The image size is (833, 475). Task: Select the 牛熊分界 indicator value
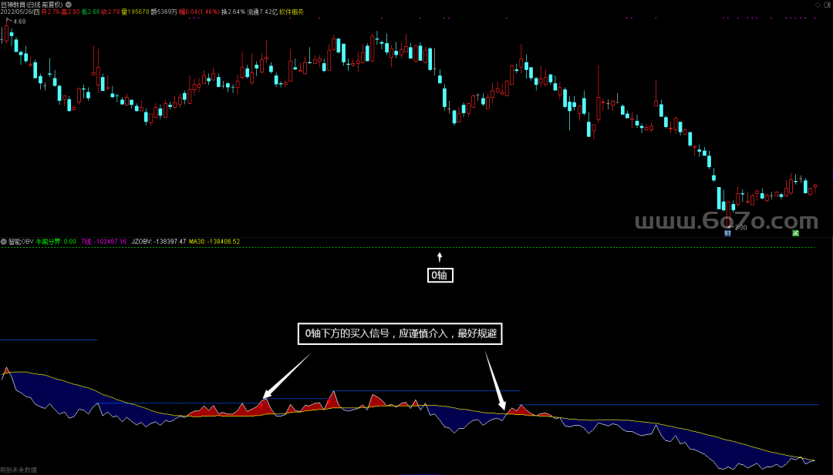coord(56,241)
